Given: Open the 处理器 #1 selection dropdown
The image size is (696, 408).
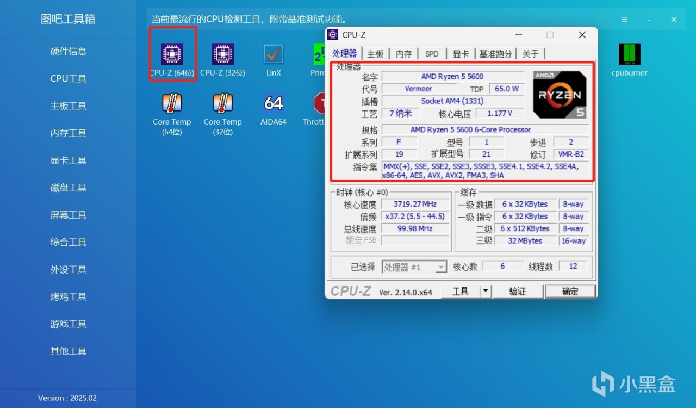Looking at the screenshot, I should tap(414, 267).
